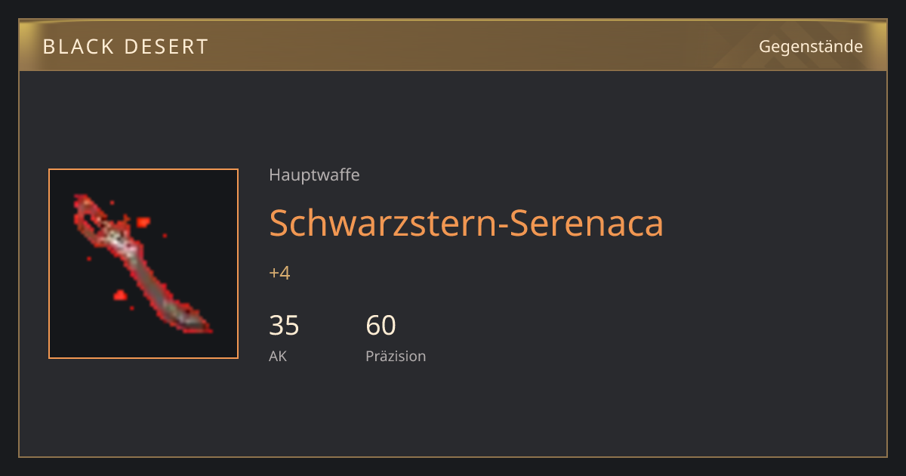Click the Schwarzstern-Serenaca weapon icon
Screen dimensions: 906x476
click(143, 264)
